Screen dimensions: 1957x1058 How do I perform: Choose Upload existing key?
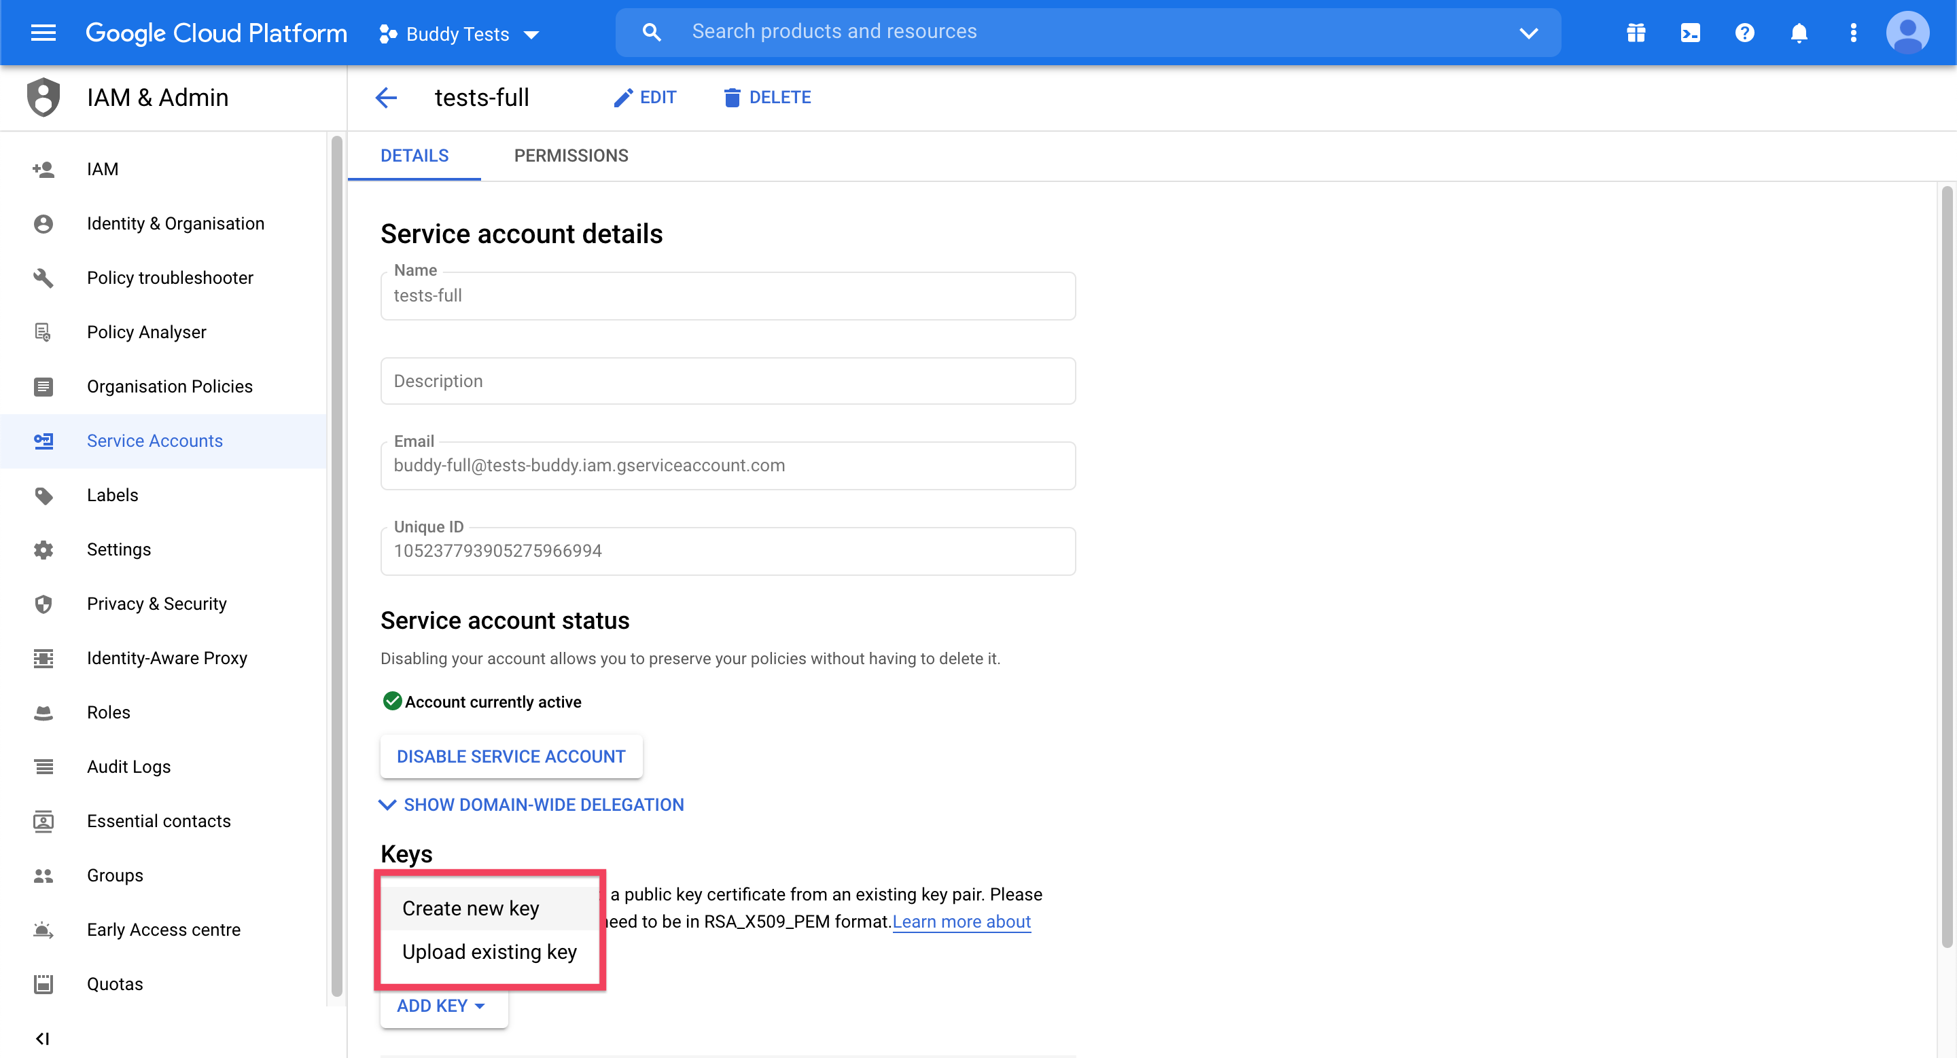[490, 952]
